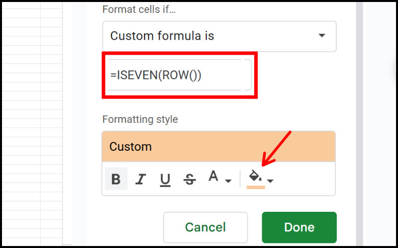Expand the fill color dropdown arrow
This screenshot has height=248, width=398.
270,181
